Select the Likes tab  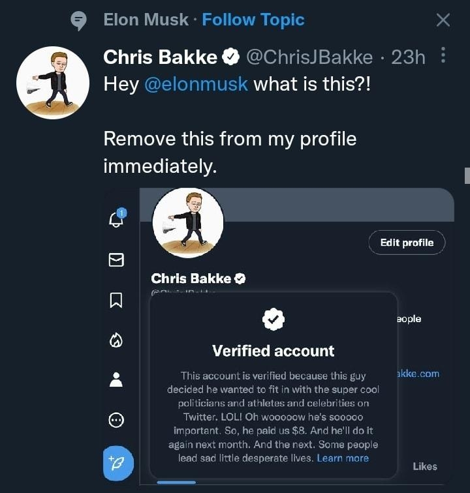(425, 466)
